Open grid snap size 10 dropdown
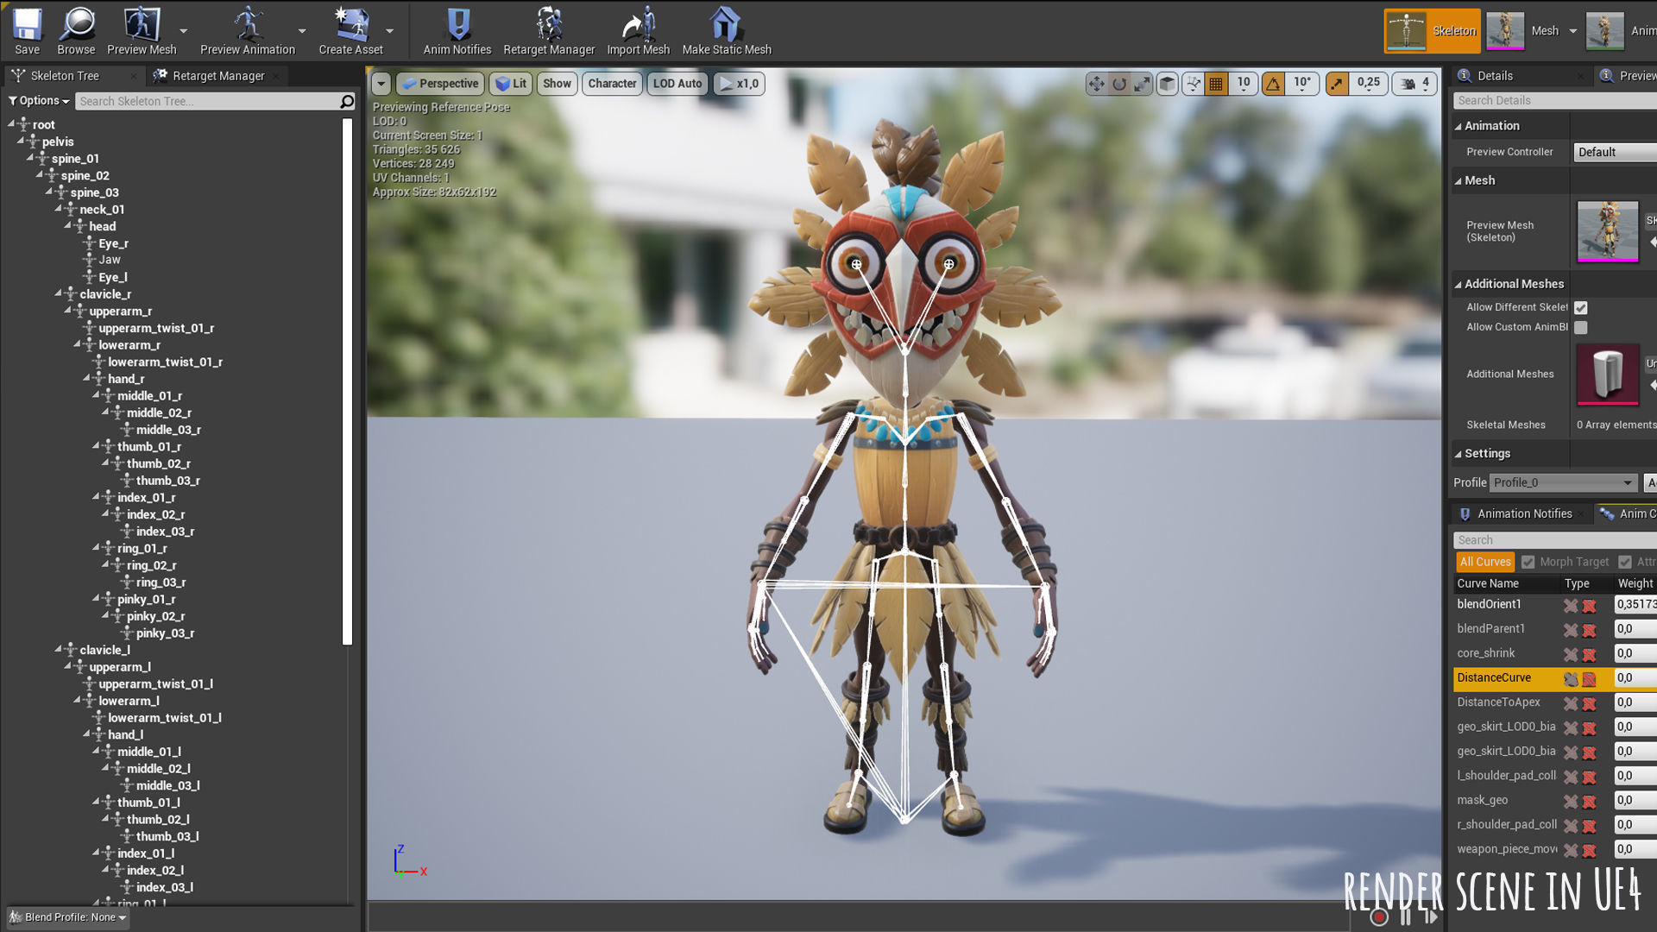 point(1243,84)
